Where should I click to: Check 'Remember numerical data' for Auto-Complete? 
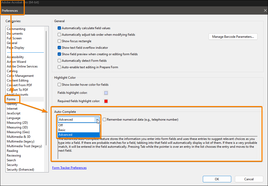click(x=104, y=119)
